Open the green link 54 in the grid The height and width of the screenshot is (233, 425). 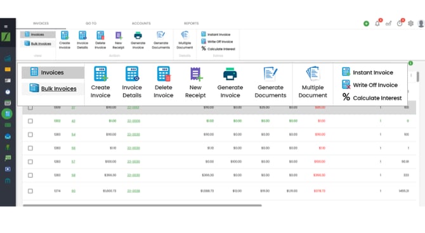pos(74,134)
